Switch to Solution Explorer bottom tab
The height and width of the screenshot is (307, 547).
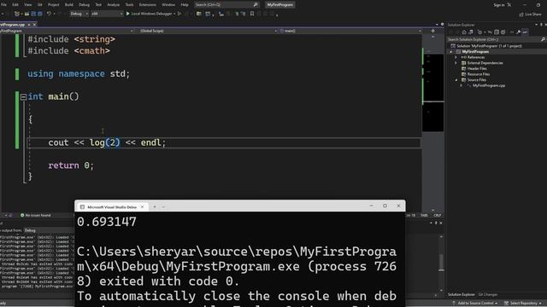462,295
